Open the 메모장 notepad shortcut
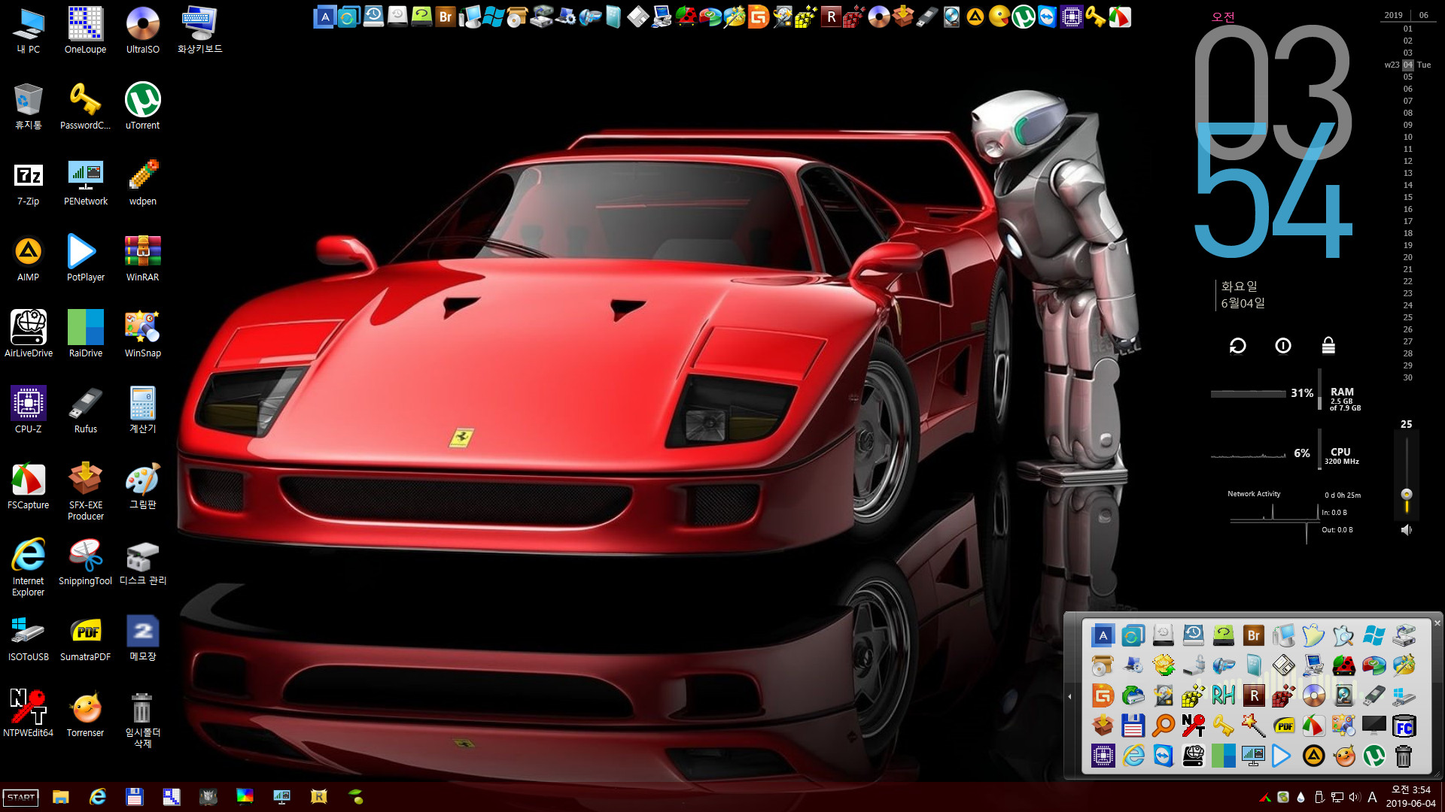The height and width of the screenshot is (812, 1445). click(142, 638)
